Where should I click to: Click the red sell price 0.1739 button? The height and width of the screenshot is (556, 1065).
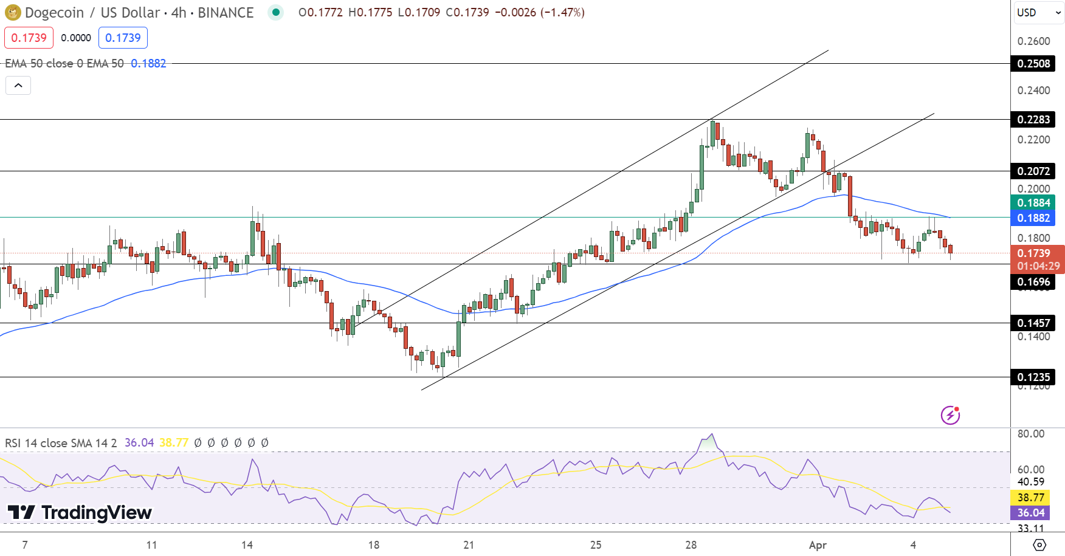point(29,38)
